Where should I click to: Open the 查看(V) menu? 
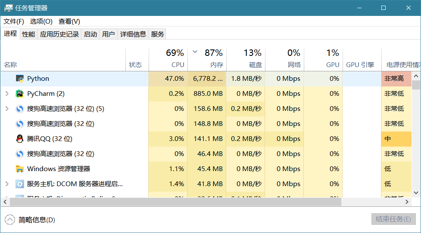pyautogui.click(x=69, y=21)
